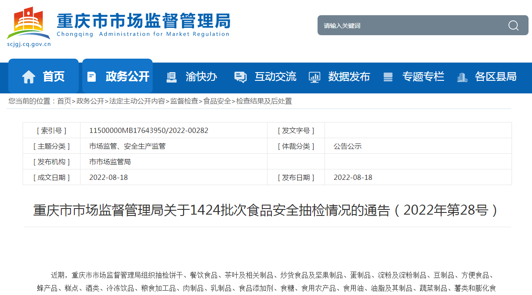Click the buildings icon beside 各区县局

(x=462, y=77)
